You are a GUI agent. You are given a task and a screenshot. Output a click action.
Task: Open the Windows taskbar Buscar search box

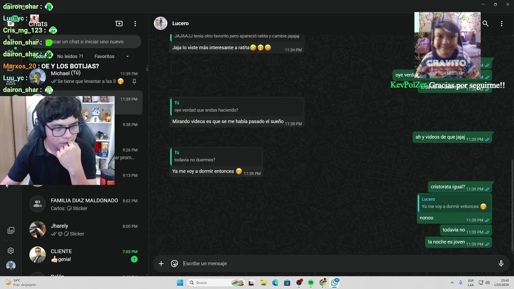tap(216, 283)
